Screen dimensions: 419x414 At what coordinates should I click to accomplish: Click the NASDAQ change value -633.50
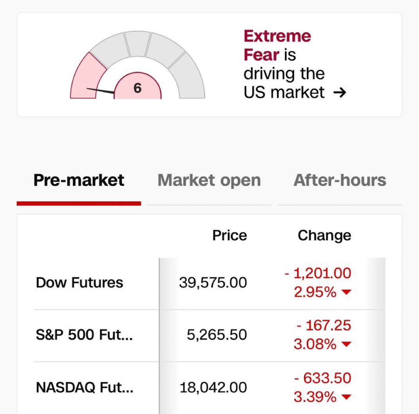pyautogui.click(x=322, y=378)
